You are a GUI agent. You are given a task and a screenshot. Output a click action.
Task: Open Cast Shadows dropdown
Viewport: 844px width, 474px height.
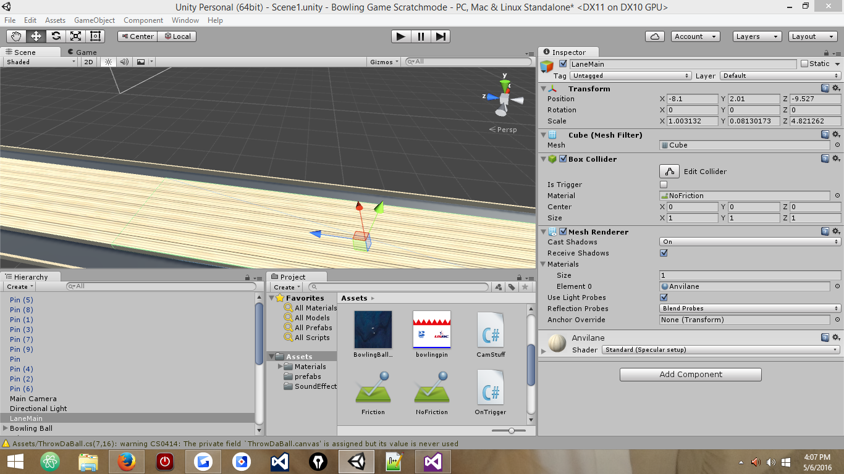click(750, 242)
